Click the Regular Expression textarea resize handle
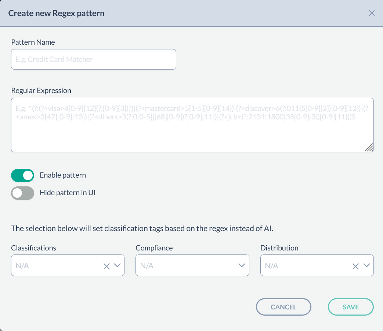Image resolution: width=383 pixels, height=331 pixels. [x=369, y=148]
